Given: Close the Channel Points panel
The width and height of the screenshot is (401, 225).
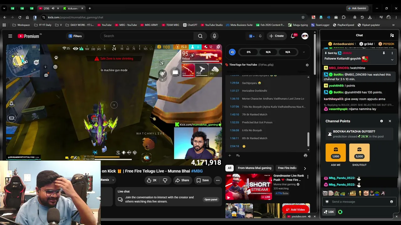Looking at the screenshot, I should (x=390, y=121).
